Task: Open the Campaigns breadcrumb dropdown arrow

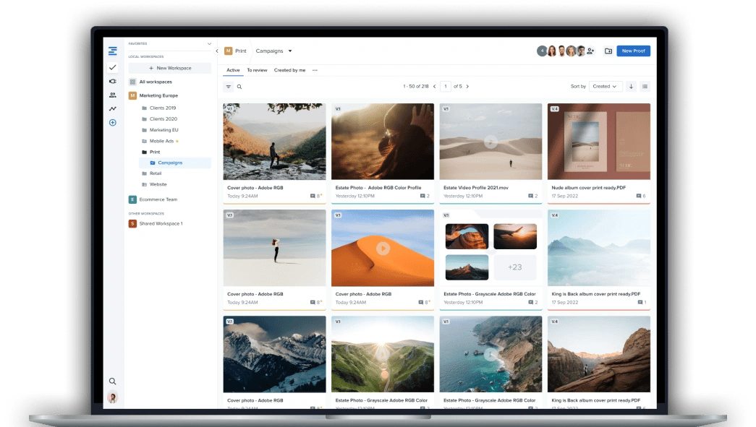Action: coord(289,50)
